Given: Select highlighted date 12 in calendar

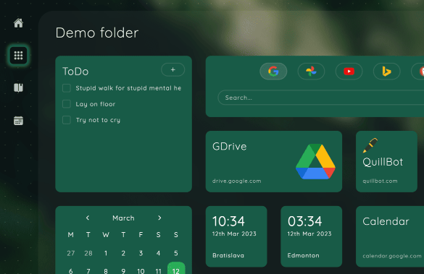Looking at the screenshot, I should coord(176,269).
